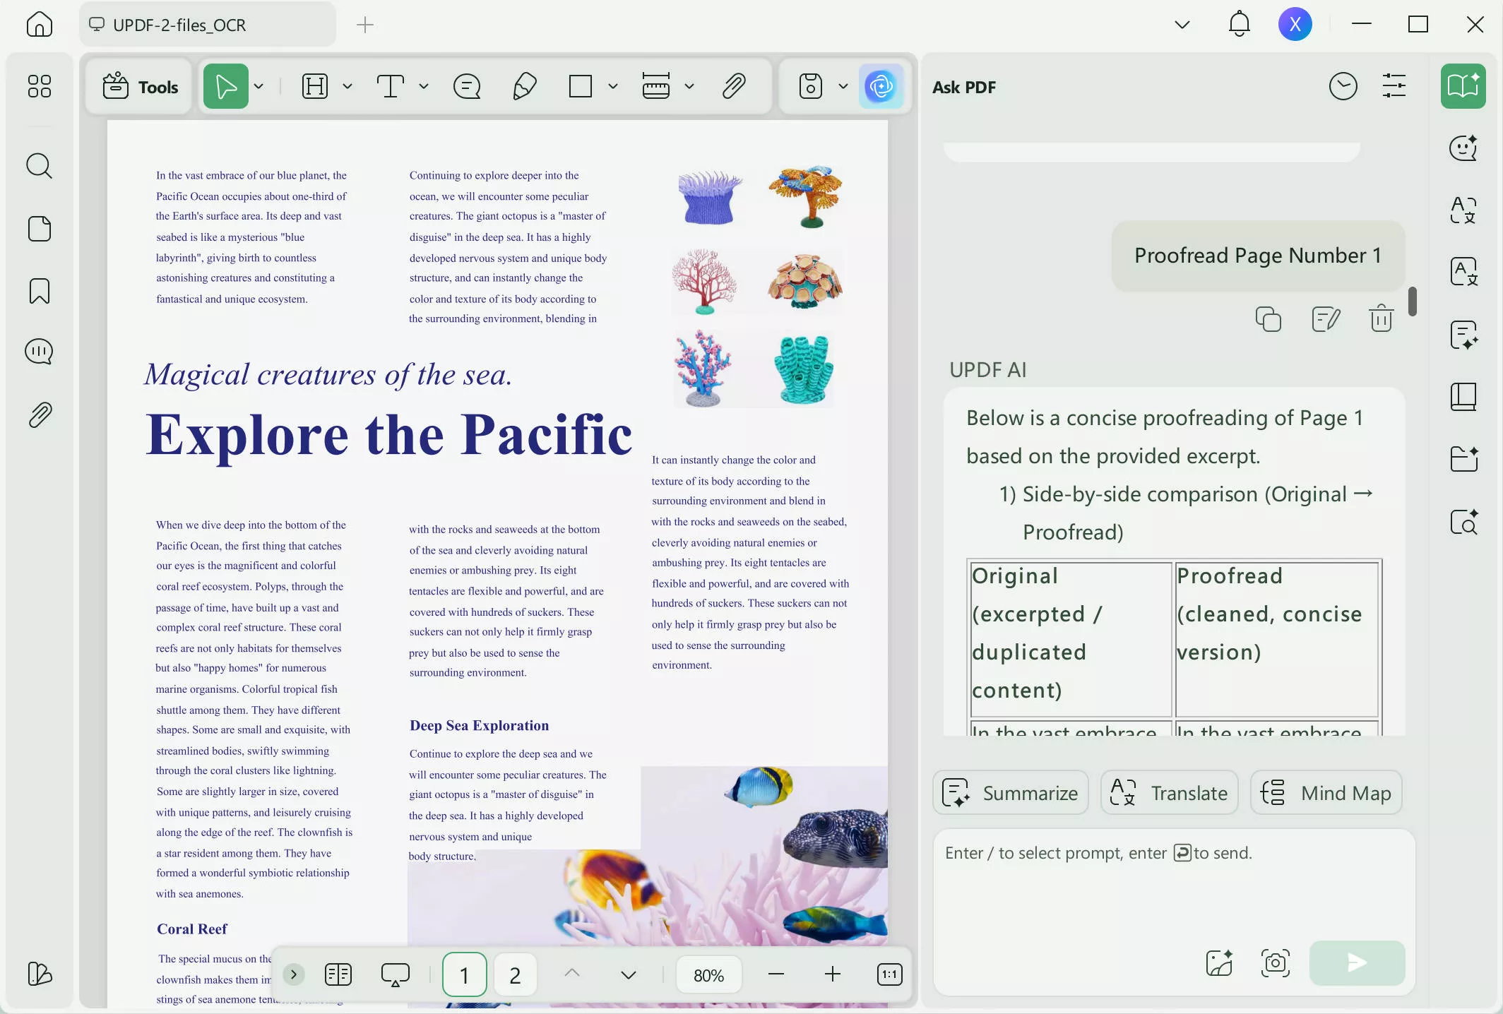Click the Mind Map button
The image size is (1503, 1014).
pos(1326,792)
